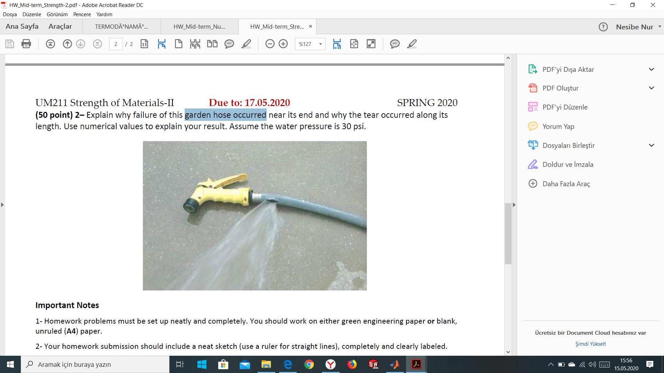Enable fit-to-width page view
664x373 pixels.
click(337, 44)
